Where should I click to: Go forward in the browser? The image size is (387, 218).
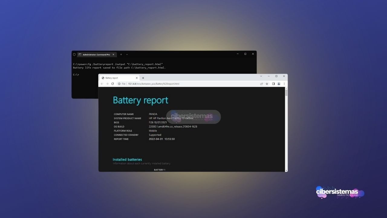[107, 84]
